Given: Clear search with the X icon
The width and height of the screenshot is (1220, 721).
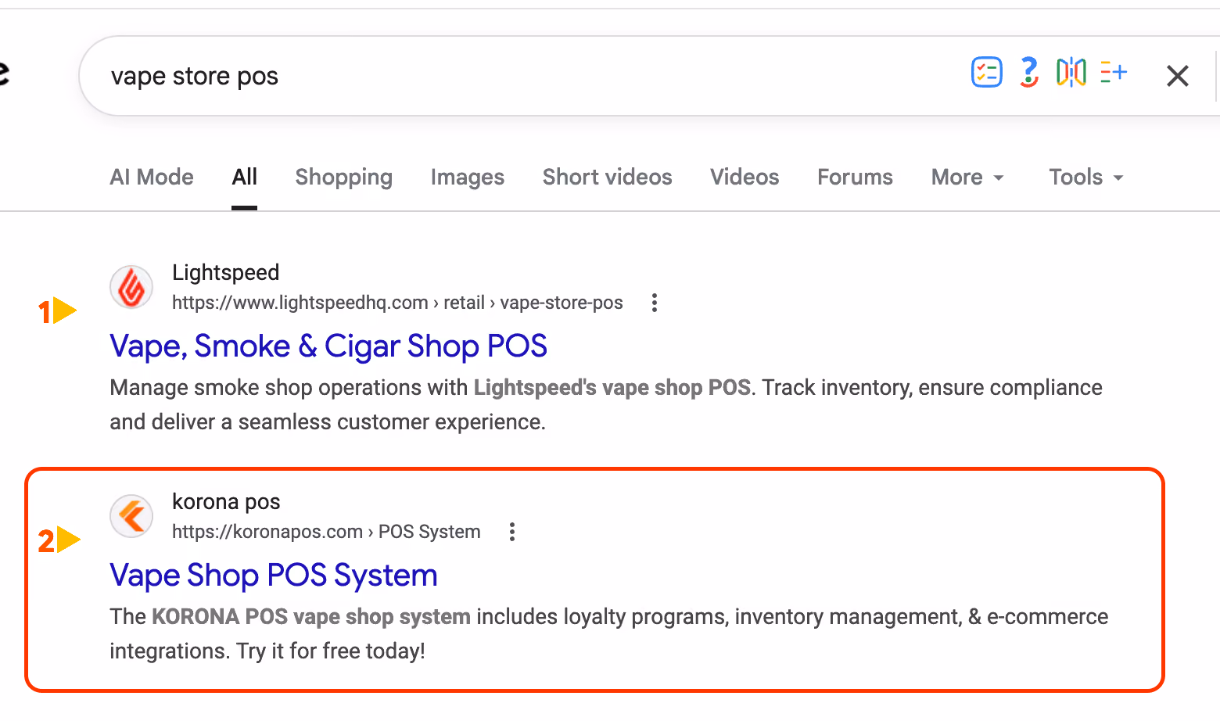Looking at the screenshot, I should tap(1177, 76).
